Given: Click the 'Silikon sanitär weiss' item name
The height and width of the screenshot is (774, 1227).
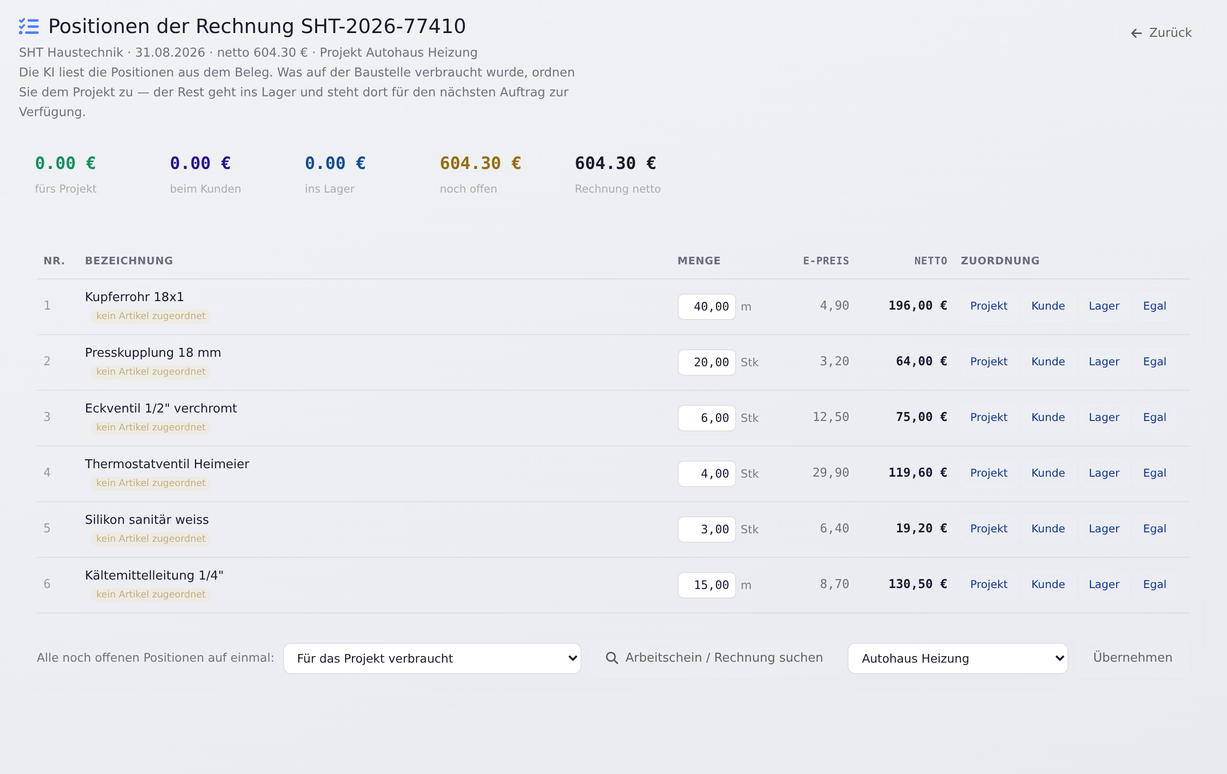Looking at the screenshot, I should [147, 520].
